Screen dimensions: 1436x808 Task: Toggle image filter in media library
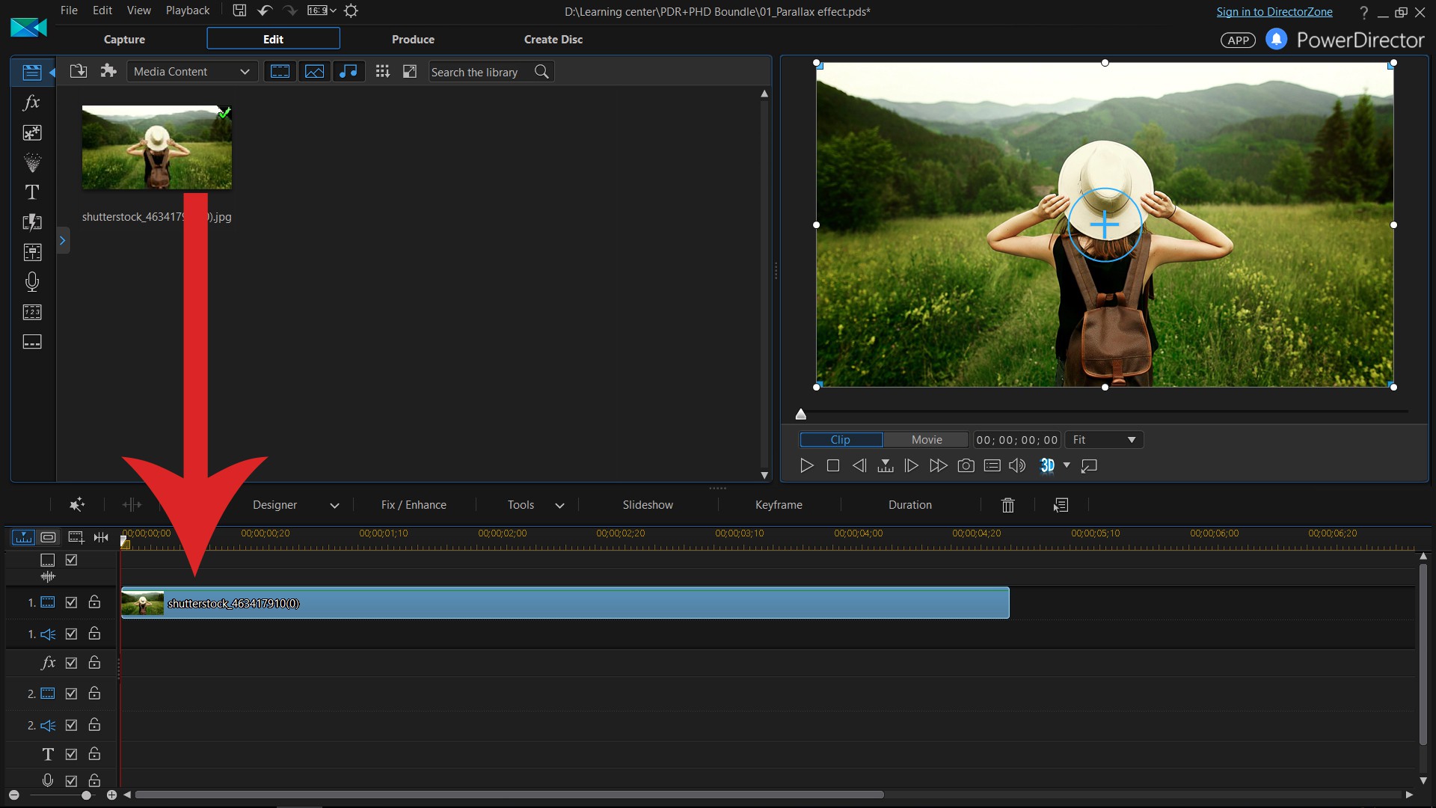[x=314, y=71]
